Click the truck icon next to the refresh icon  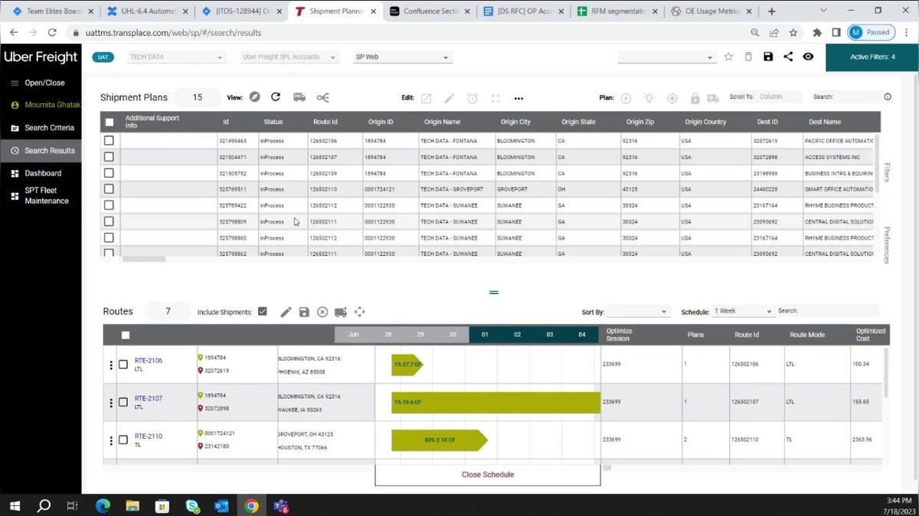point(299,97)
